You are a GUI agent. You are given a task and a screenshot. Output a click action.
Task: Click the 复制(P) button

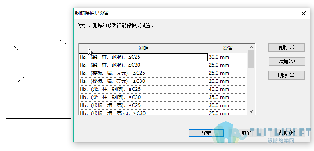[286, 48]
